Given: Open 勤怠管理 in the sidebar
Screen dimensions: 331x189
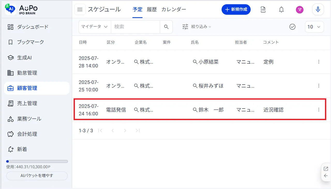Looking at the screenshot, I should click(x=37, y=73).
